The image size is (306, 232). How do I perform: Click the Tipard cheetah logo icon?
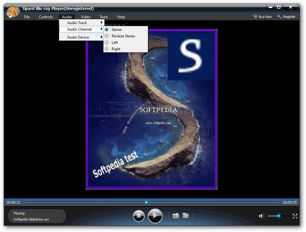click(13, 12)
